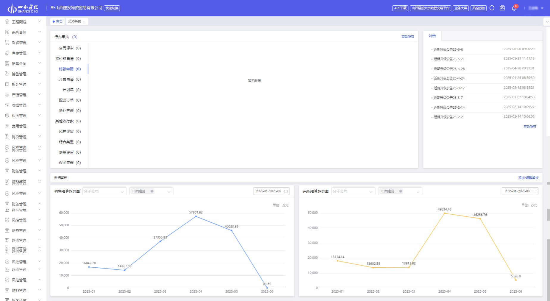Image resolution: width=550 pixels, height=301 pixels.
Task: Click the 折让管理 sidebar icon
Action: (x=7, y=84)
